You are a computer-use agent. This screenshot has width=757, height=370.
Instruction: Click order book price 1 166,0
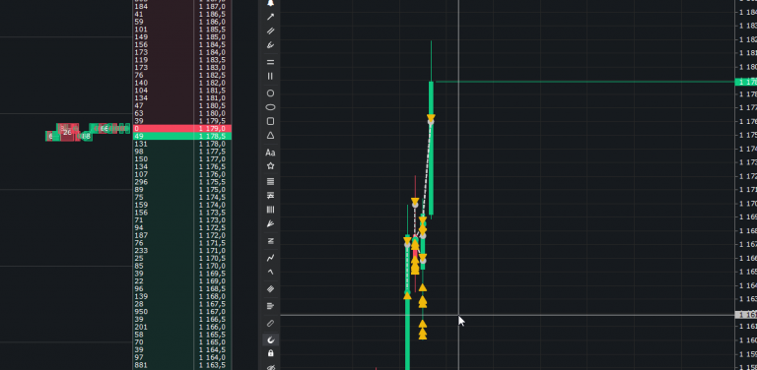212,327
